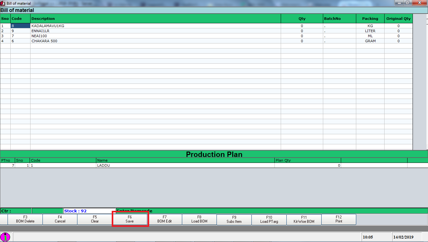428x242 pixels.
Task: Click the Ctr : status label
Action: pos(16,211)
